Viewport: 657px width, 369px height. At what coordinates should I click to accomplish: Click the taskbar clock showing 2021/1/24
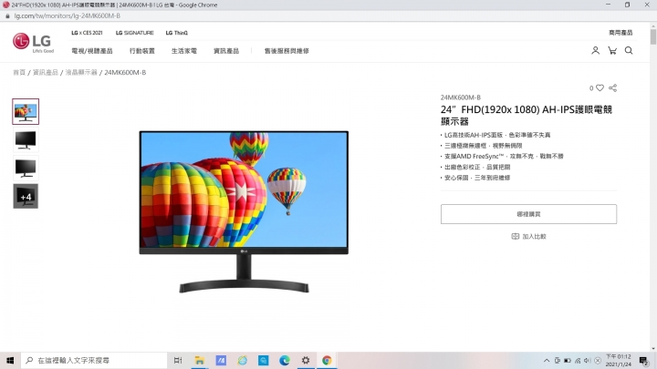(619, 360)
